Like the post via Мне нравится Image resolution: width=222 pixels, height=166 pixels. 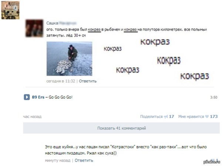[191, 116]
